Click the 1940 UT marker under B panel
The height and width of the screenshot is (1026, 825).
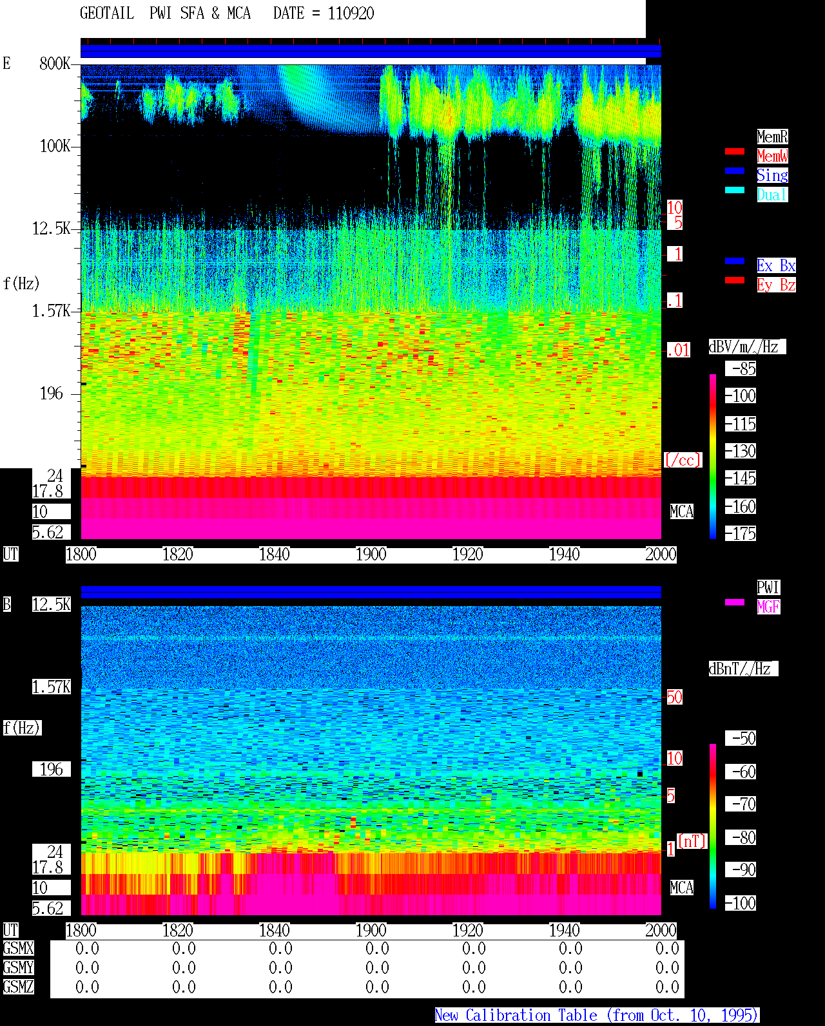point(564,931)
